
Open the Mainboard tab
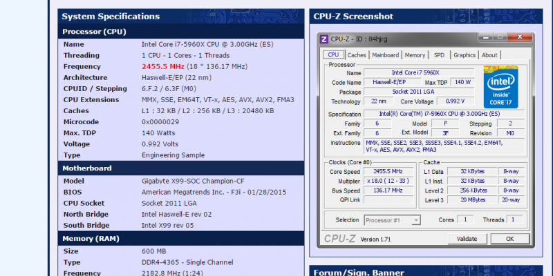point(386,55)
